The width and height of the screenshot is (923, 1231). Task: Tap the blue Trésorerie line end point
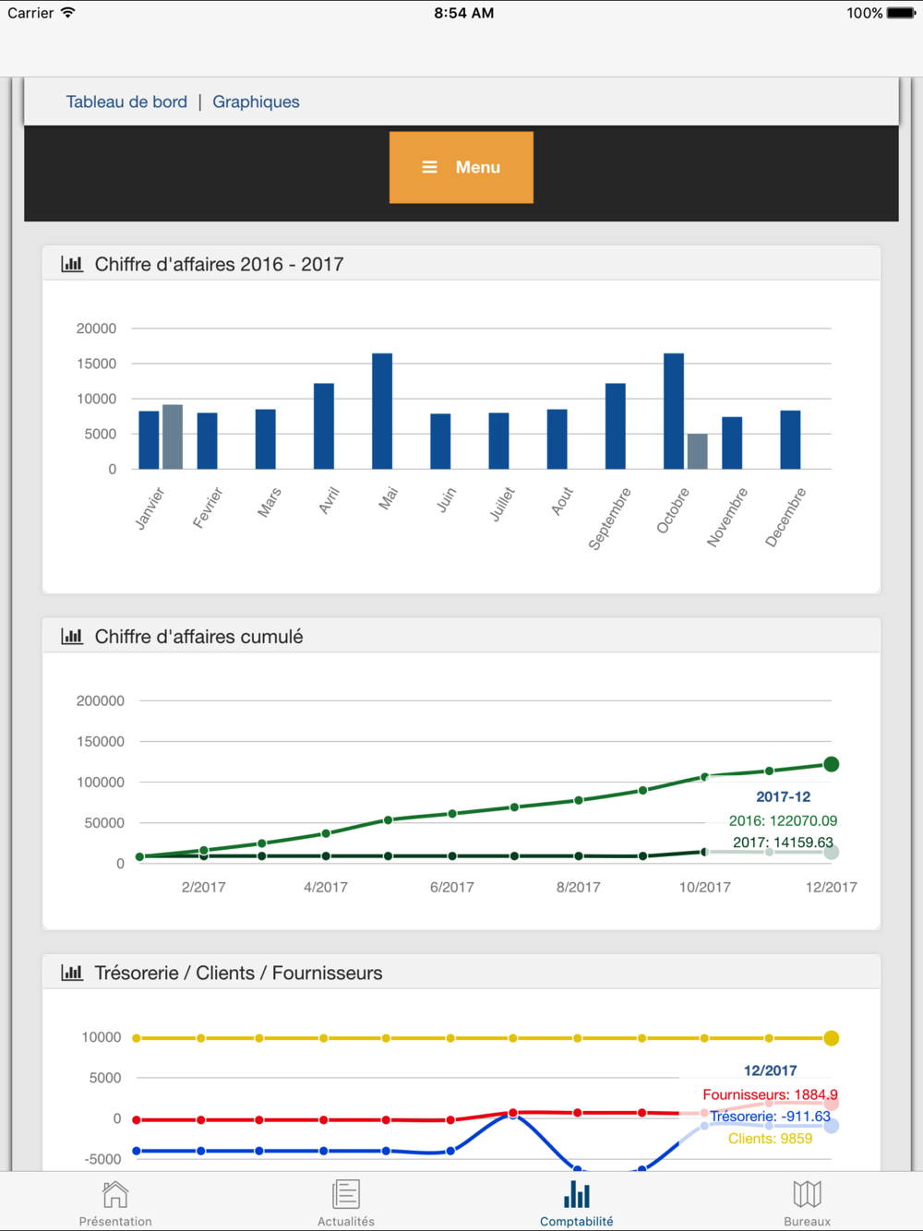coord(832,1126)
